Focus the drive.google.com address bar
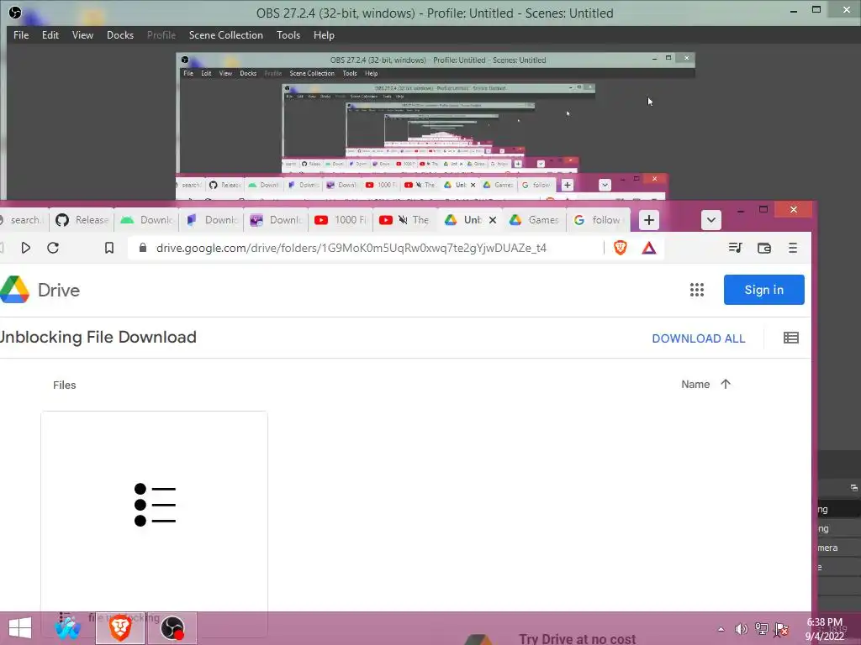The height and width of the screenshot is (645, 861). click(351, 248)
